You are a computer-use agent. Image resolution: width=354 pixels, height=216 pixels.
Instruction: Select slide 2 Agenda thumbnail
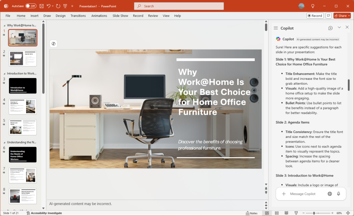pyautogui.click(x=22, y=58)
